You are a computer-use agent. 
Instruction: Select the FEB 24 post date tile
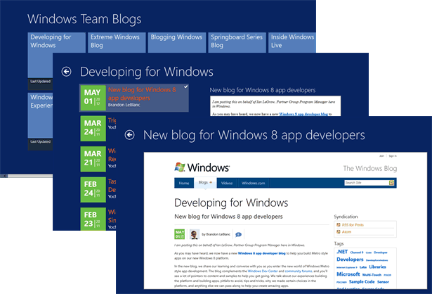pos(93,190)
